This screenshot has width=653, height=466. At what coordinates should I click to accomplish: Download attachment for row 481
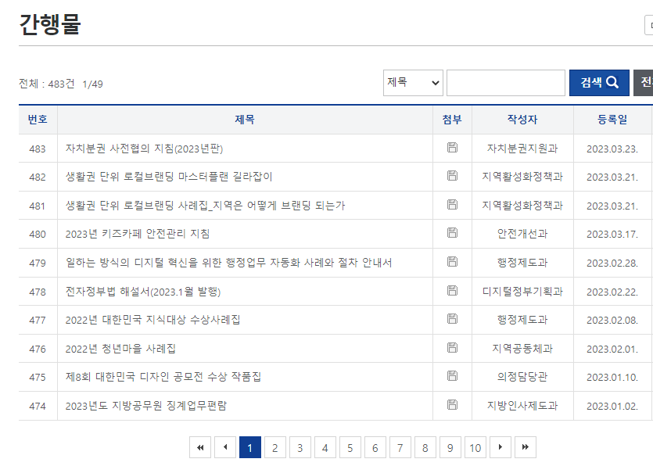tap(452, 205)
